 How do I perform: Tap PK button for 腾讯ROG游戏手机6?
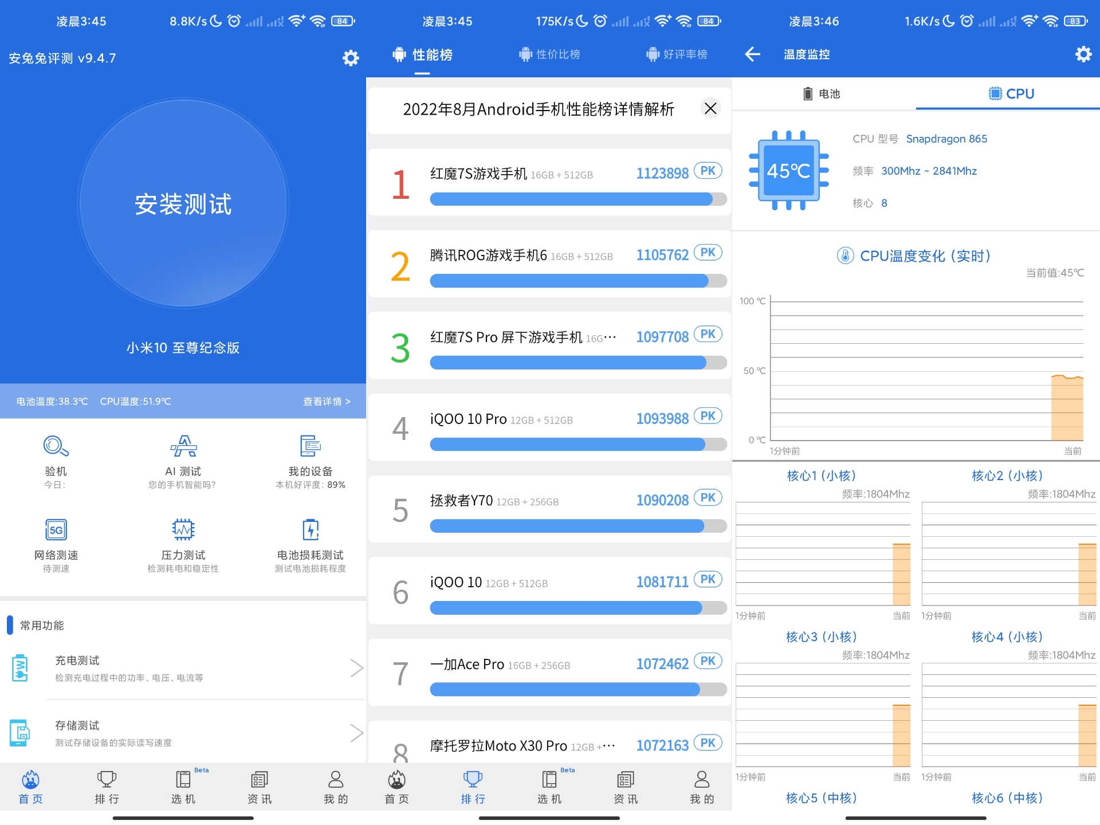coord(708,253)
